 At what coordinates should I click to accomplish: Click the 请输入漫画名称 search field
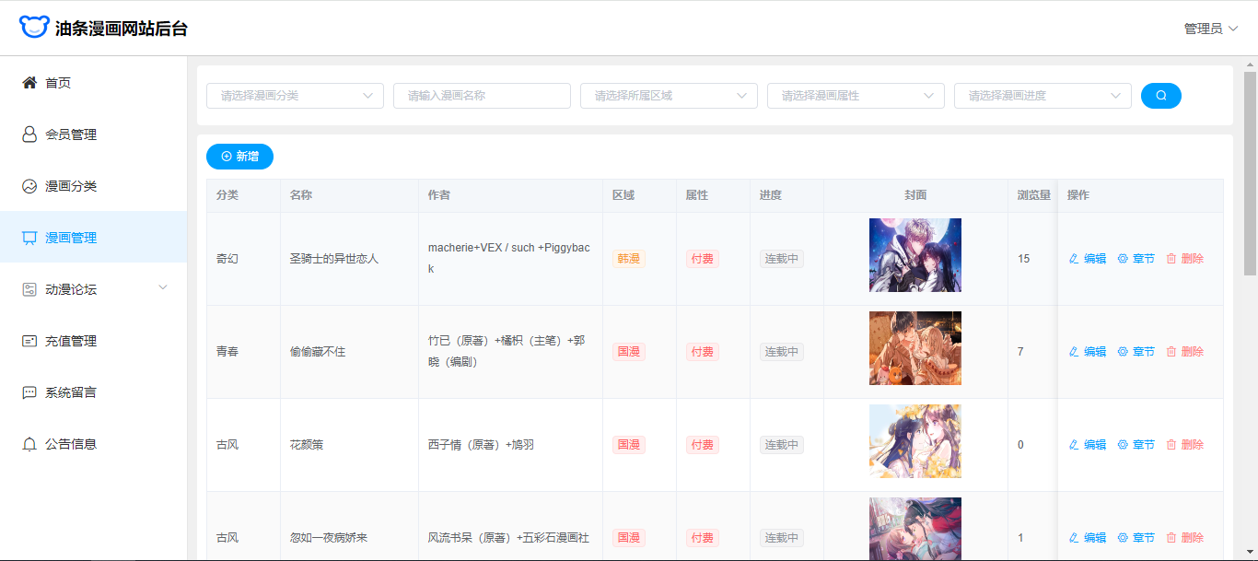(x=482, y=96)
